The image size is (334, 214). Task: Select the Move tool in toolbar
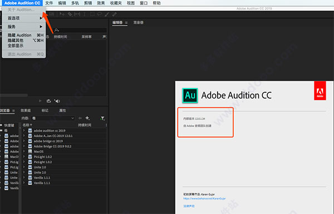click(62, 14)
